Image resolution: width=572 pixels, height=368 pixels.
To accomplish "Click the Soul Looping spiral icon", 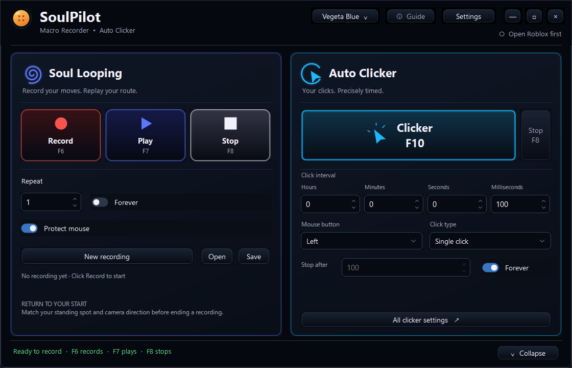I will [x=33, y=74].
